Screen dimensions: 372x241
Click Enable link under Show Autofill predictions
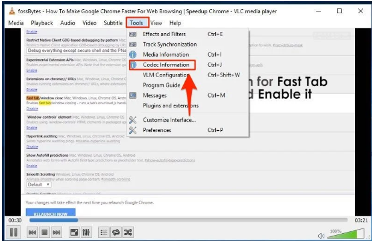pos(32,166)
